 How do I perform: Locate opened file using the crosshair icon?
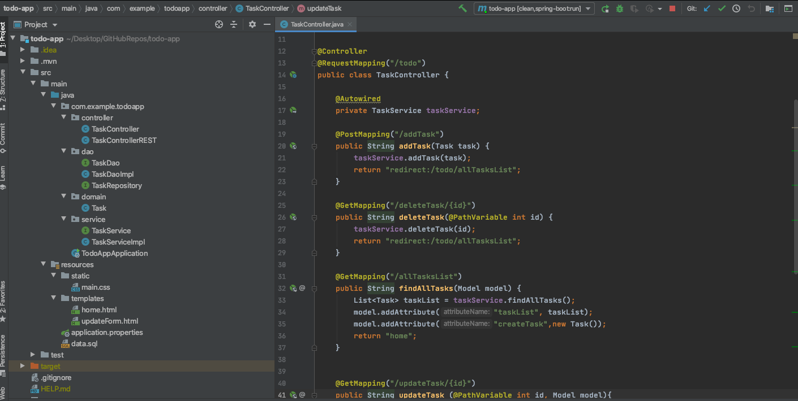click(218, 24)
